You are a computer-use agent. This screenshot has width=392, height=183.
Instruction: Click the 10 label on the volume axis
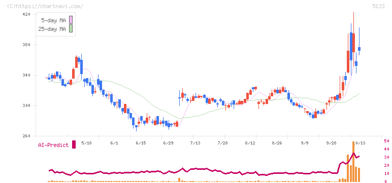[x=386, y=173]
